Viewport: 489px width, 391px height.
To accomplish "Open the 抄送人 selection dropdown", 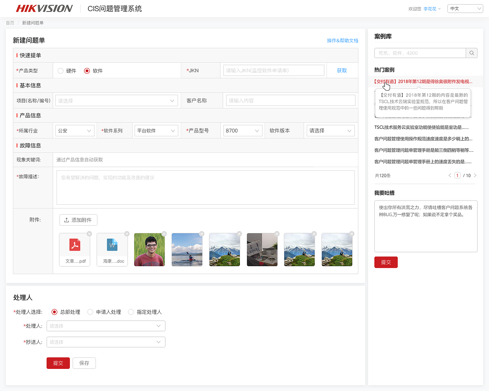I will point(106,342).
